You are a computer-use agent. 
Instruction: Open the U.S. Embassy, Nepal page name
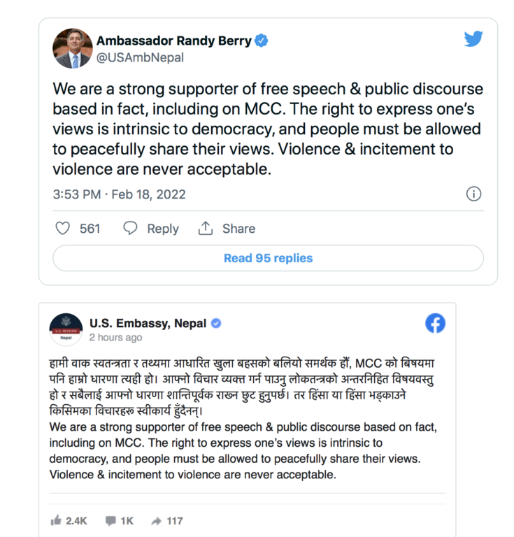148,323
